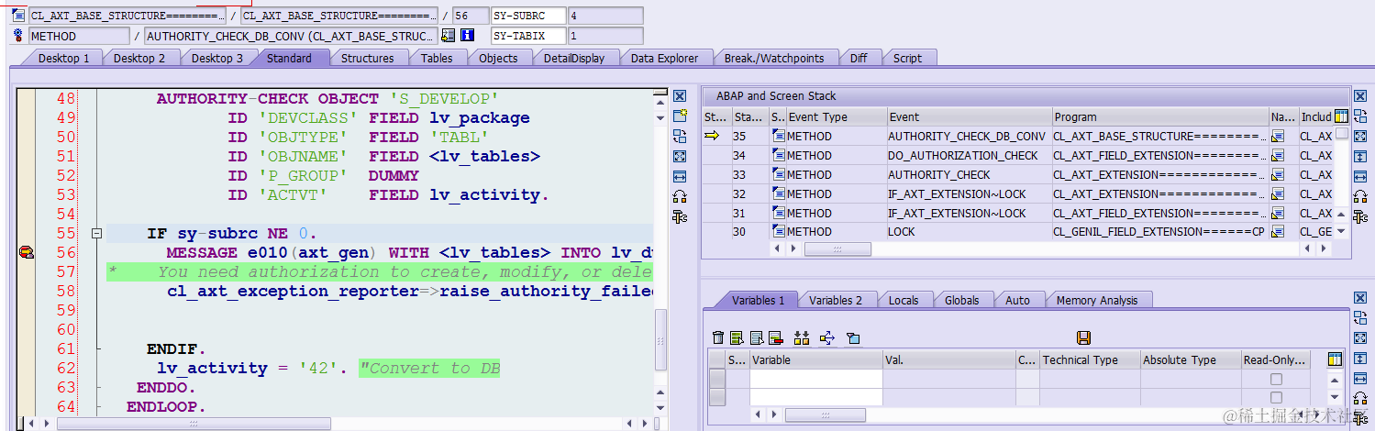
Task: Collapse the IF block at line 55
Action: click(x=95, y=234)
